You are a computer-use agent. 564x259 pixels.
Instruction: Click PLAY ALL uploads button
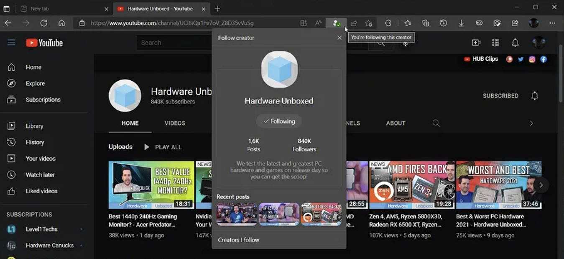(163, 147)
